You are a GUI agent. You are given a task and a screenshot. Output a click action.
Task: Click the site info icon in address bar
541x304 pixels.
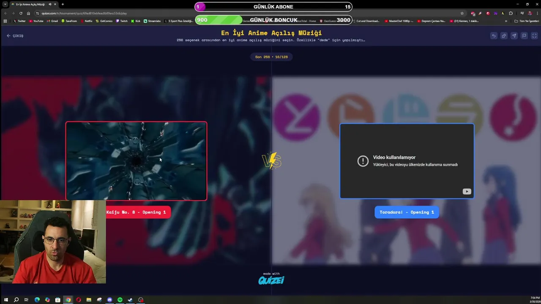tap(38, 13)
